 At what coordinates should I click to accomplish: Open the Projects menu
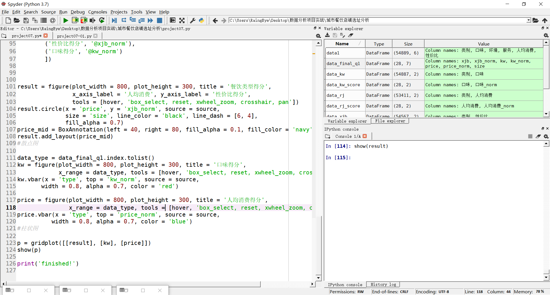tap(119, 12)
